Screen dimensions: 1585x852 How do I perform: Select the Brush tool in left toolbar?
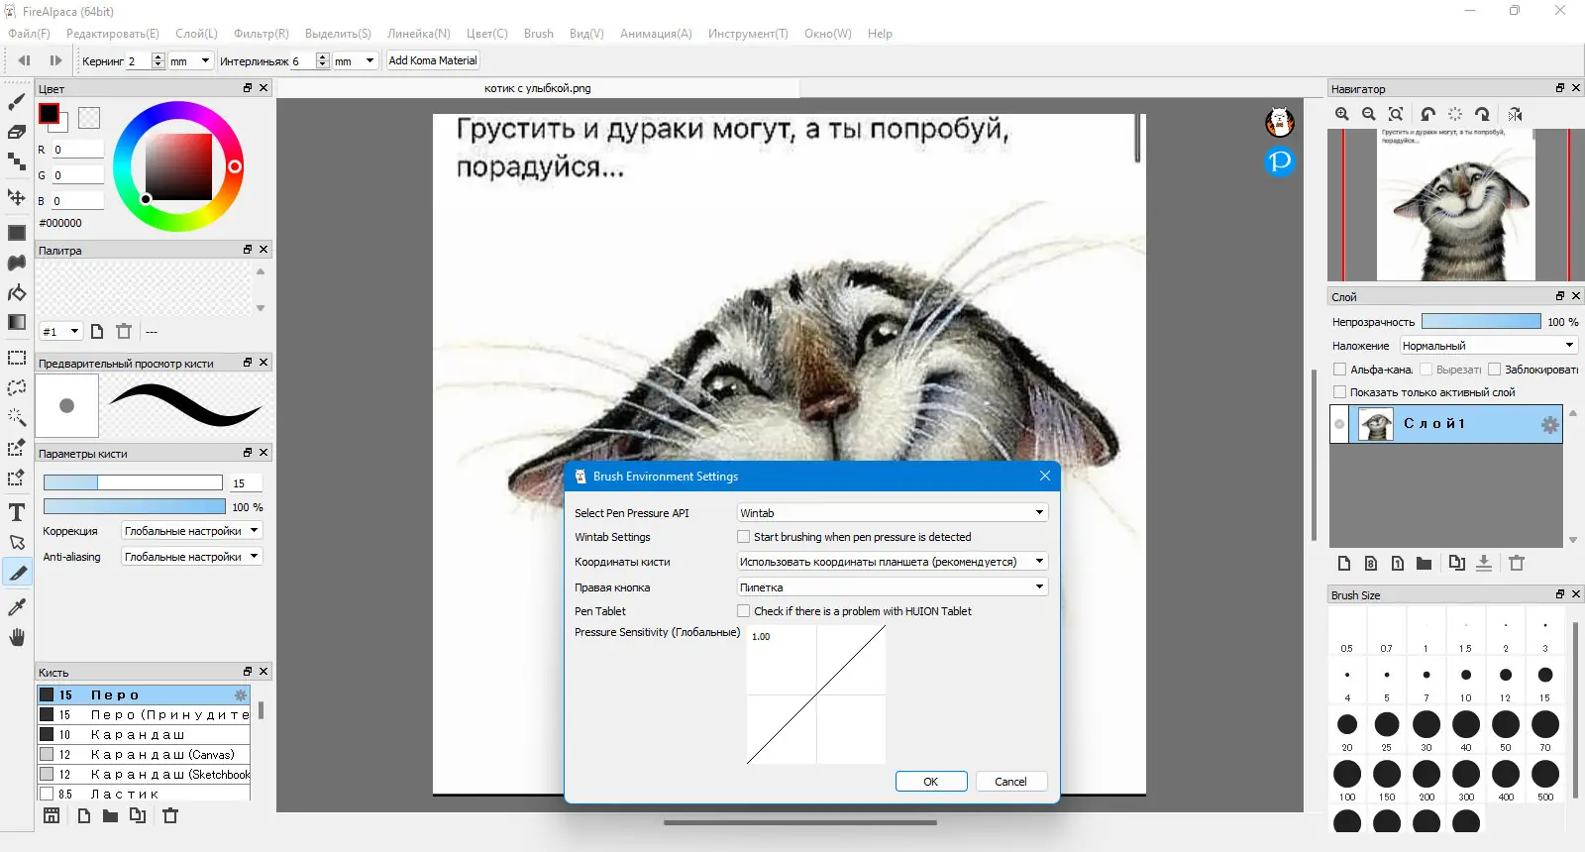[17, 102]
